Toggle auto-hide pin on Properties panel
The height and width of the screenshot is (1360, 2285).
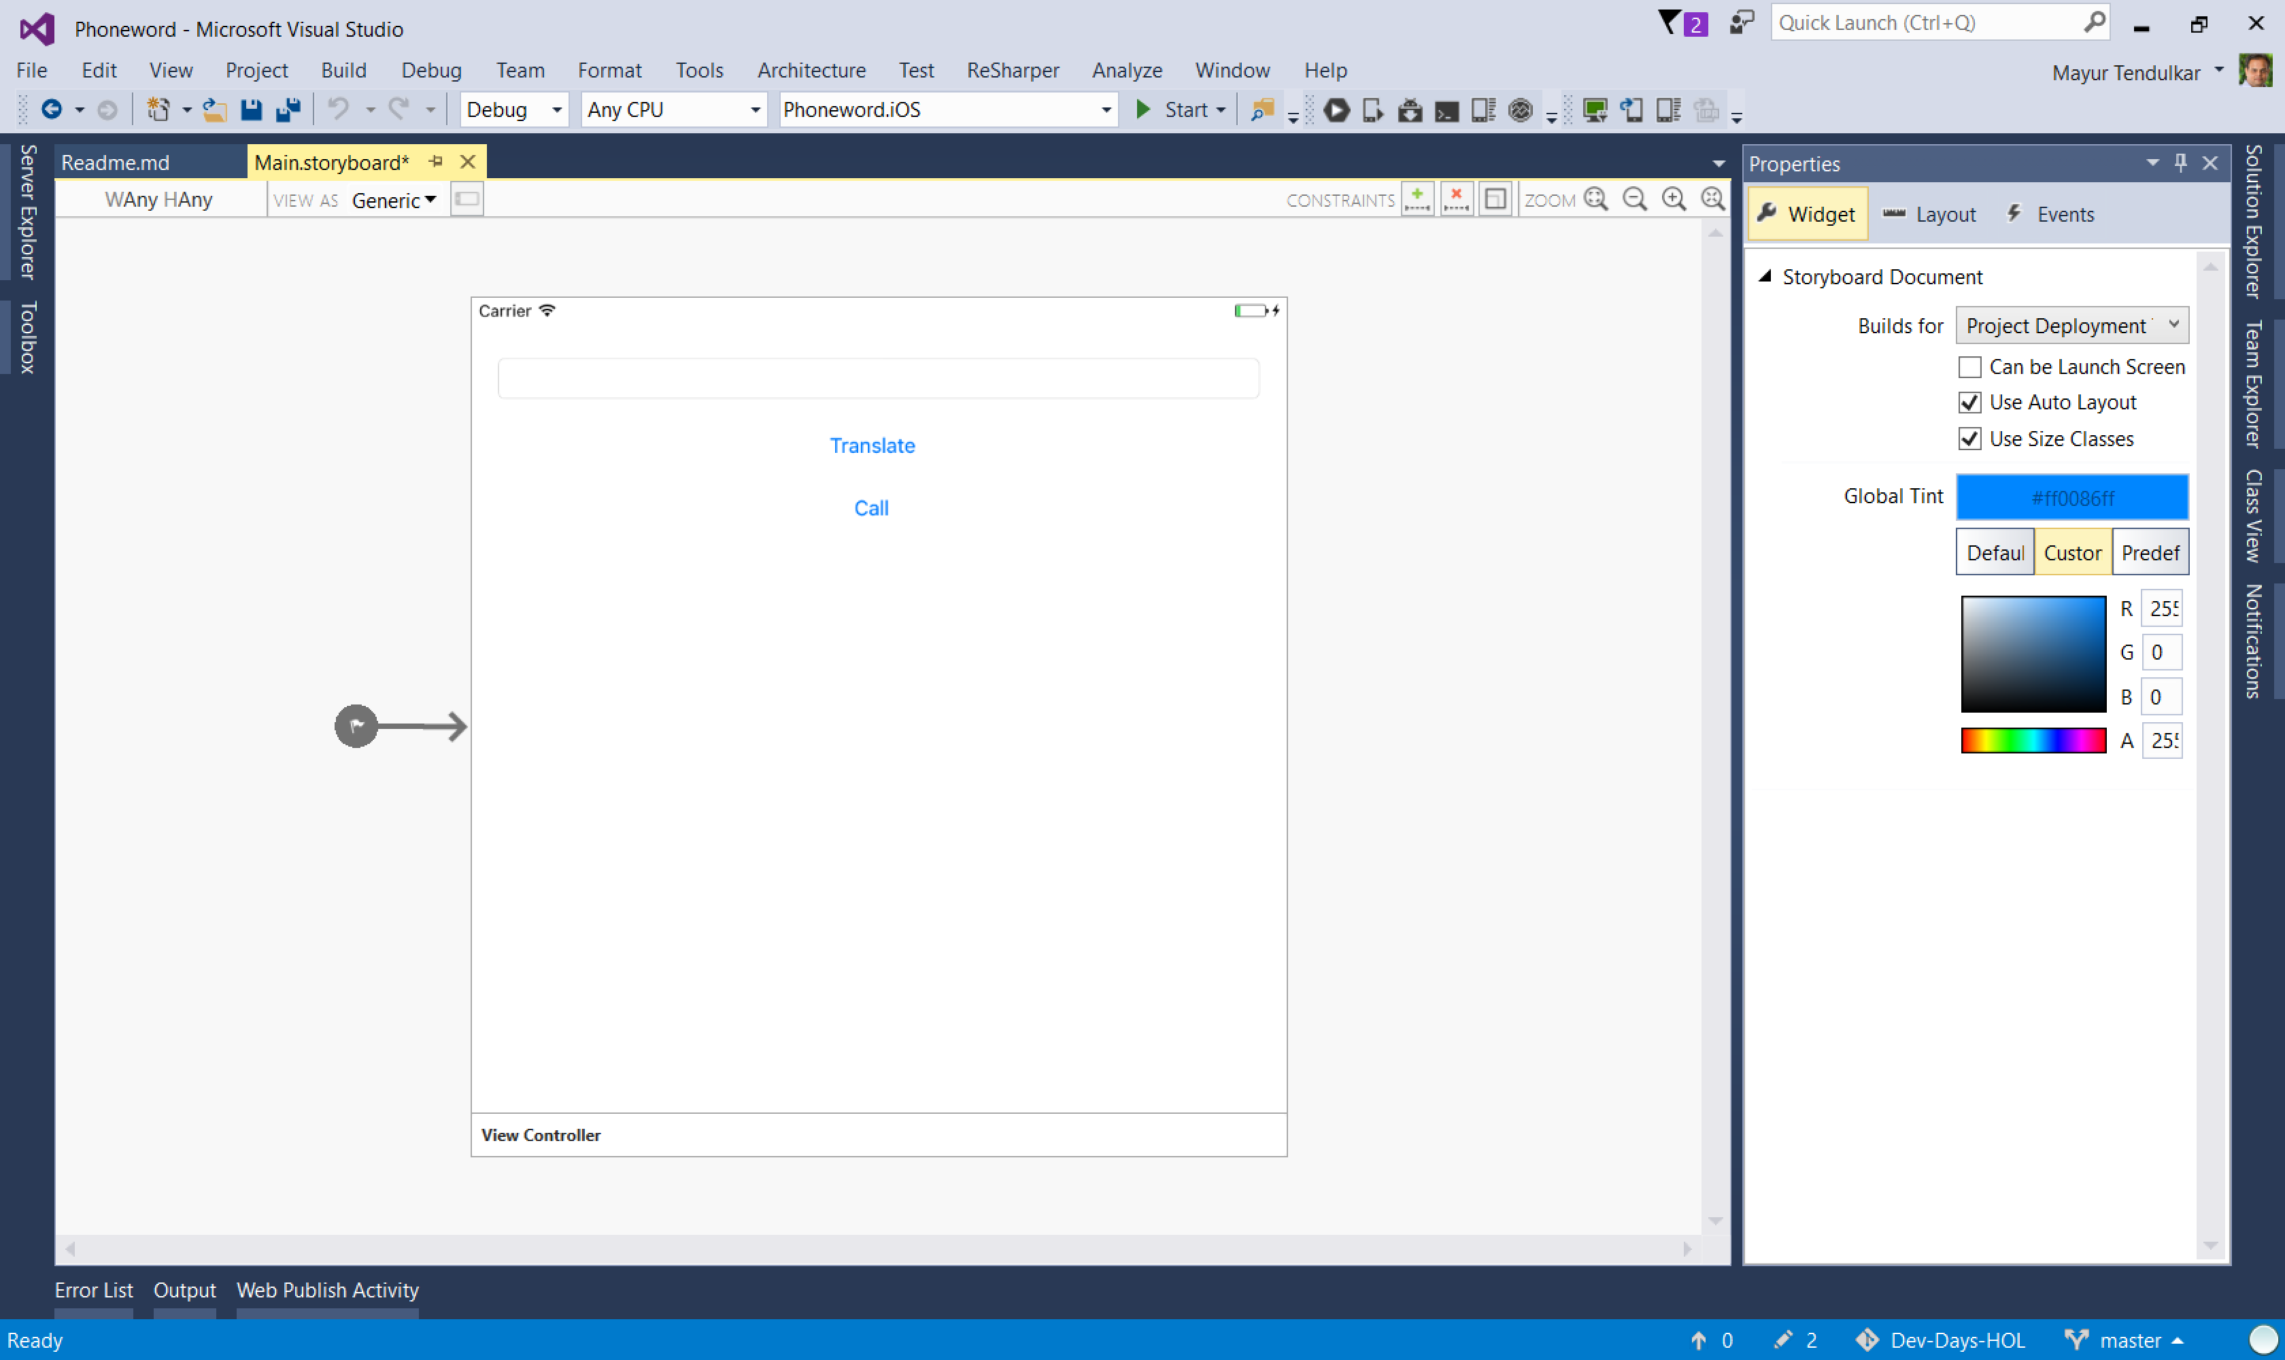point(2180,163)
